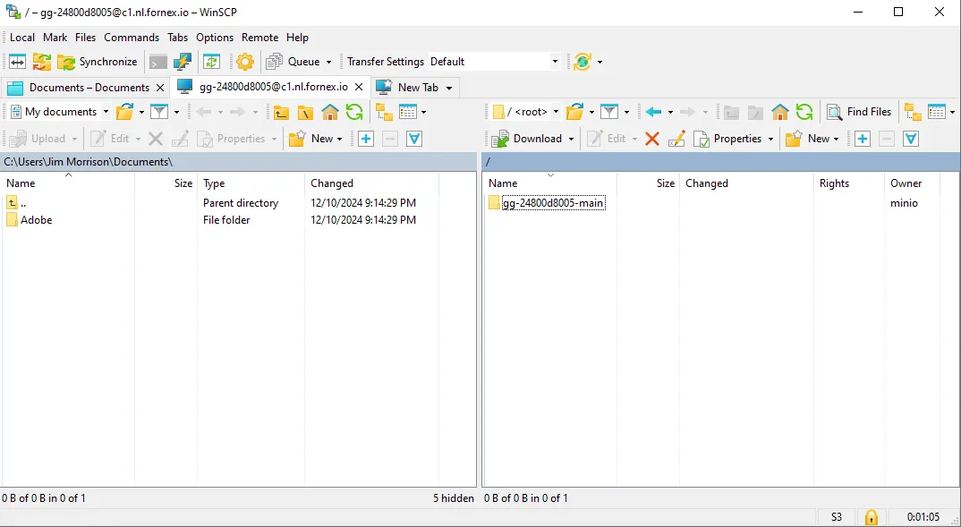Click the Download button
Viewport: 961px width, 527px height.
click(532, 139)
